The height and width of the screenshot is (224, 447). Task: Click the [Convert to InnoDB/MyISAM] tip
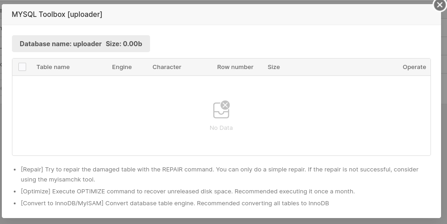click(x=175, y=203)
